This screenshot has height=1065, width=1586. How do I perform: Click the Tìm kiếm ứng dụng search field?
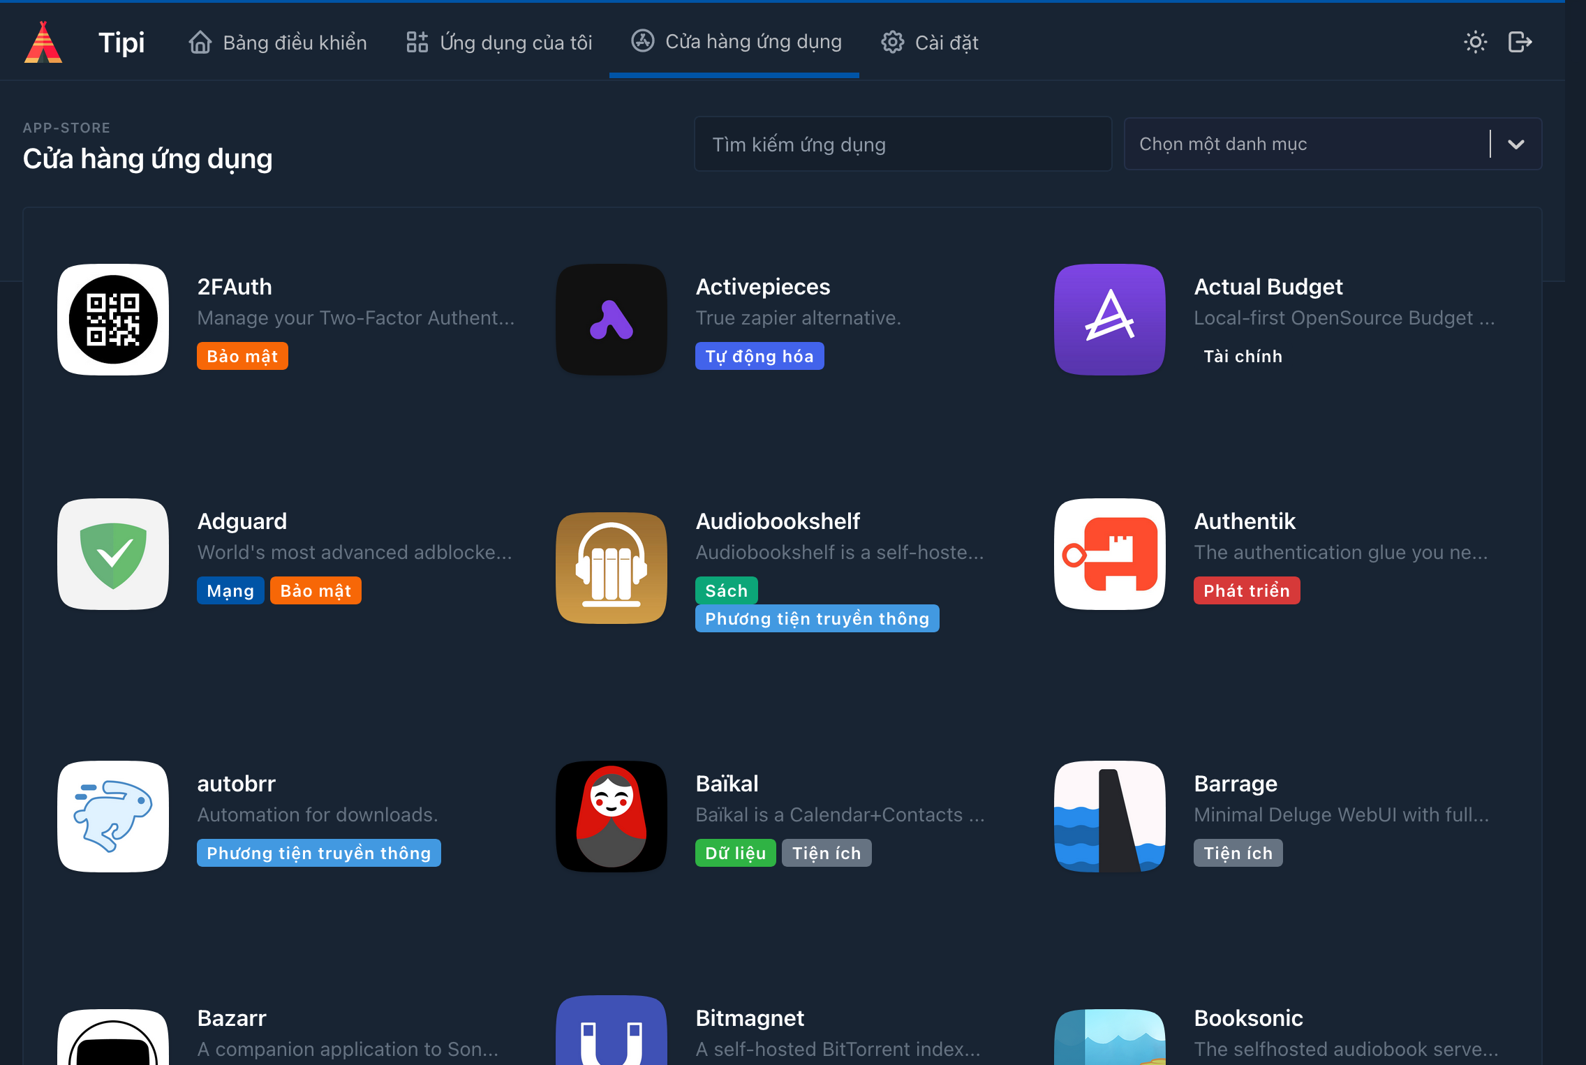pyautogui.click(x=902, y=144)
